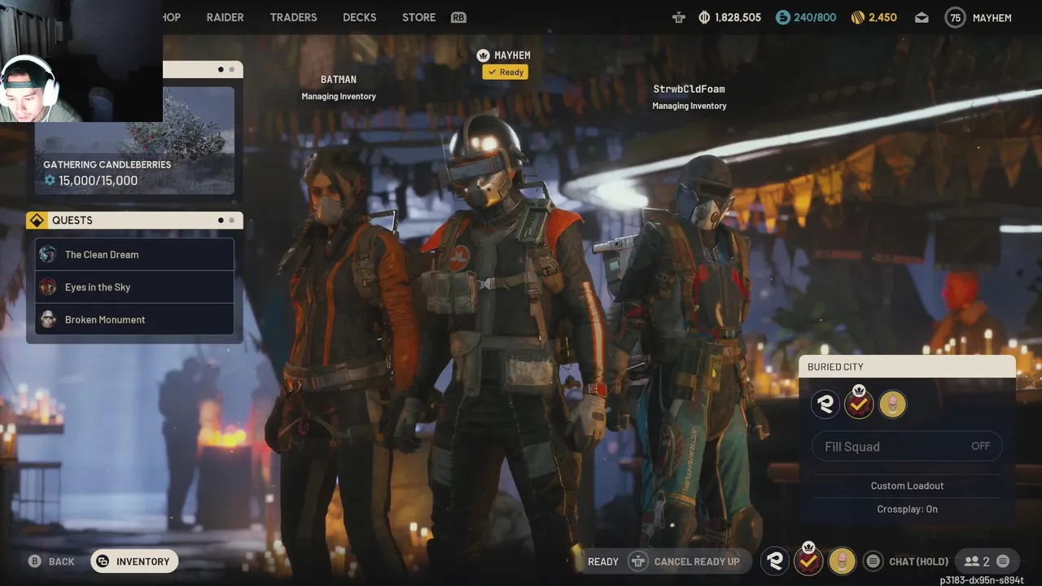Click the Ready status badge under MAYHEM
Viewport: 1042px width, 586px height.
click(x=506, y=72)
